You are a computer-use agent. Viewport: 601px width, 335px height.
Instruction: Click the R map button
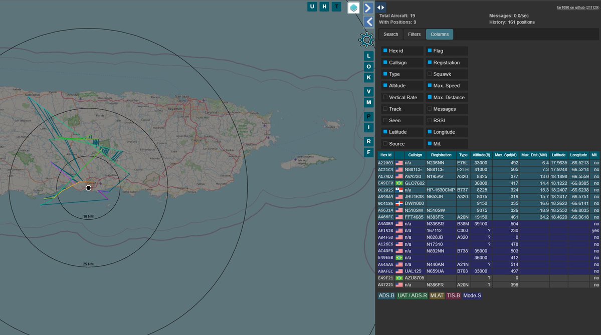pos(369,141)
